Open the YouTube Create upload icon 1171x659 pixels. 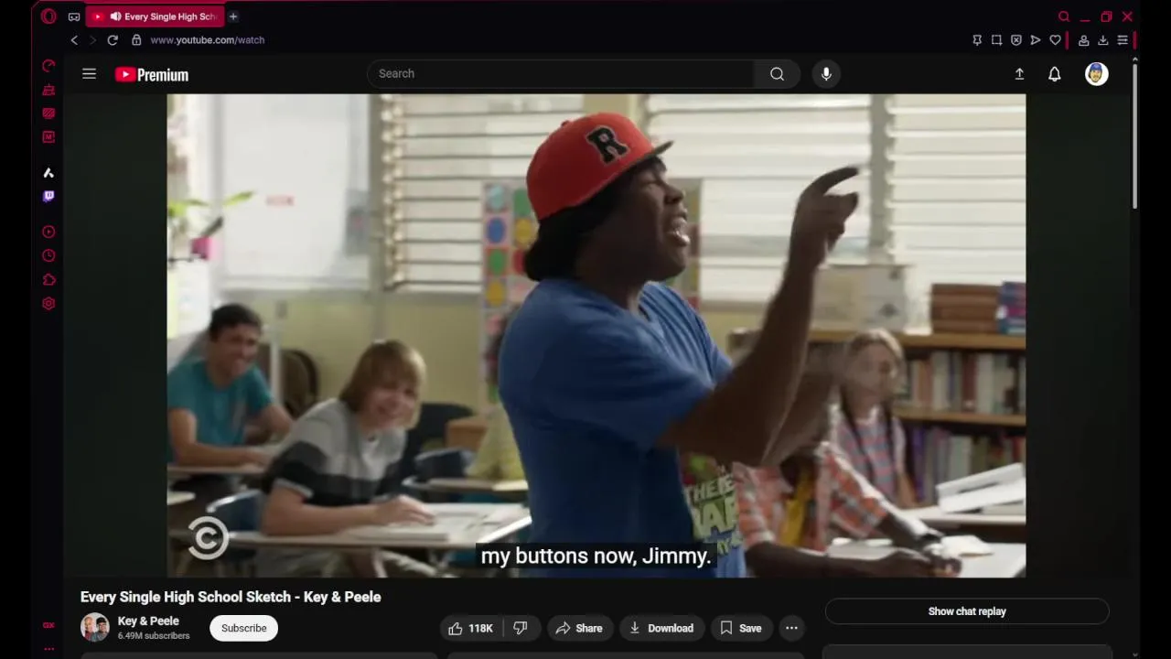1019,74
